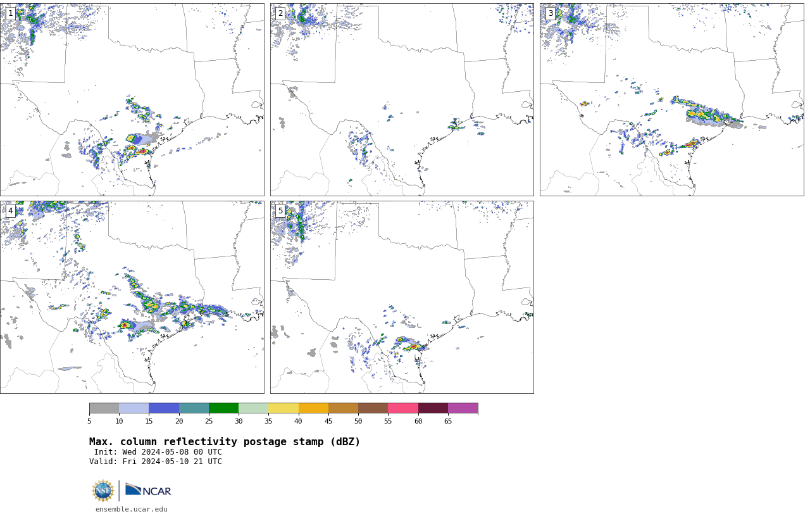
Task: Click the Valid: Fri 2024-05-10 21 UTC line
Action: coord(156,462)
